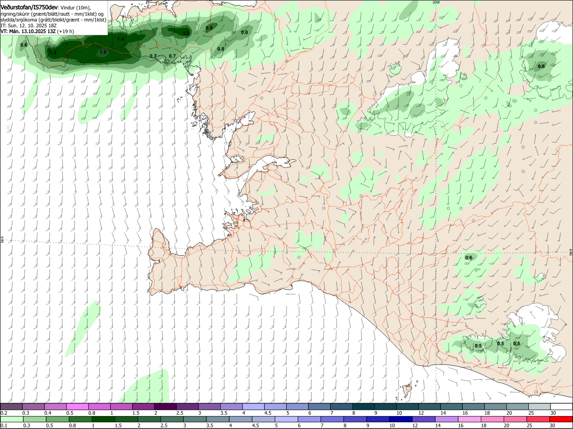This screenshot has height=429, width=573.
Task: Click the white swatch labeled 30 in upper legend
Action: pyautogui.click(x=561, y=406)
